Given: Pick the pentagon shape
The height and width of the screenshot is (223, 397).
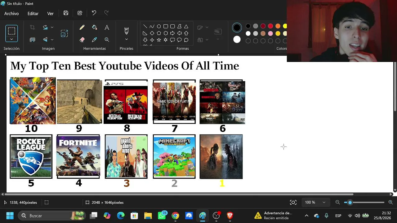Looking at the screenshot, I should [158, 33].
